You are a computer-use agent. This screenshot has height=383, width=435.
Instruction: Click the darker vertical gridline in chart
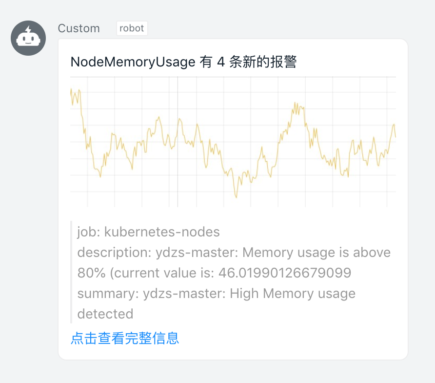[x=178, y=142]
